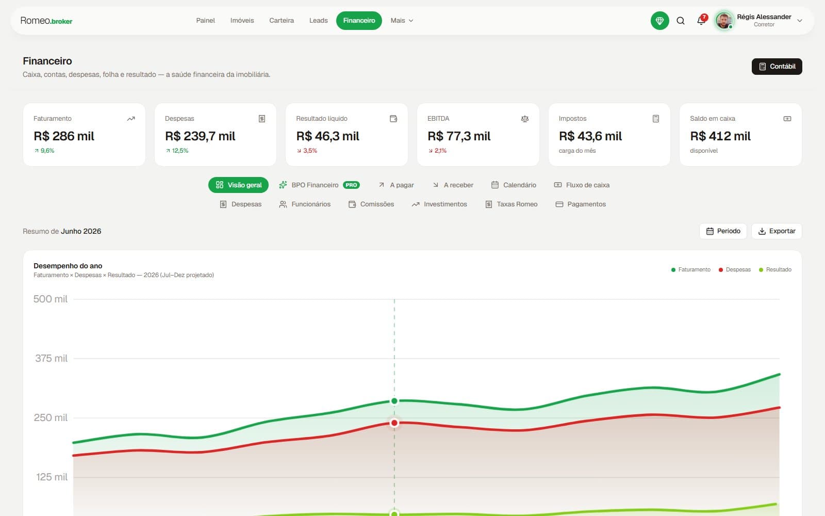Image resolution: width=825 pixels, height=516 pixels.
Task: Toggle Despesas legend series
Action: [x=735, y=270]
